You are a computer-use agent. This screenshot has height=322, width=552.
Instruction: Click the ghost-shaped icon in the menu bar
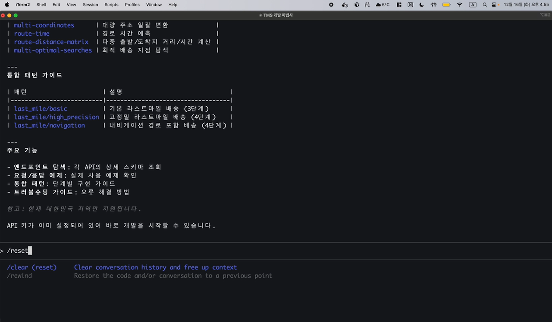pos(367,5)
